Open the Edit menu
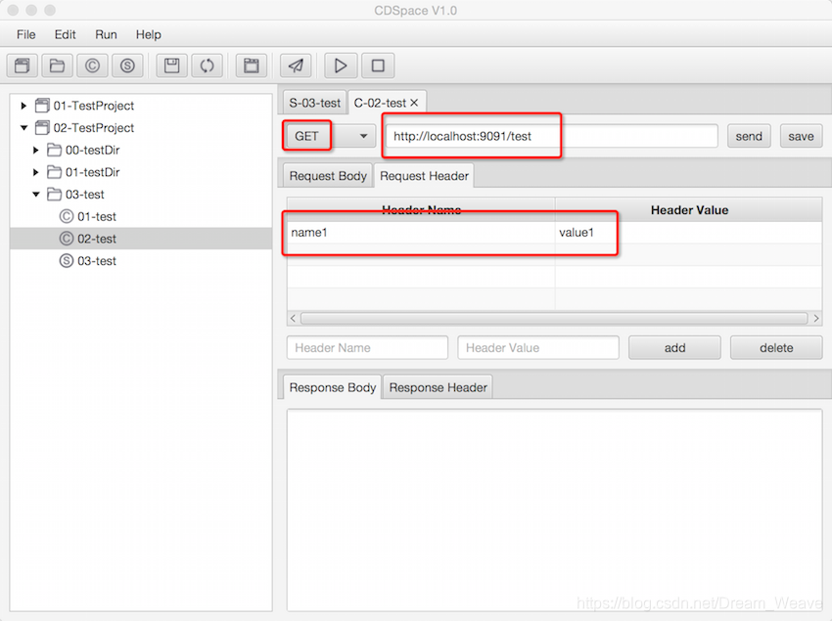Image resolution: width=832 pixels, height=621 pixels. [x=65, y=34]
